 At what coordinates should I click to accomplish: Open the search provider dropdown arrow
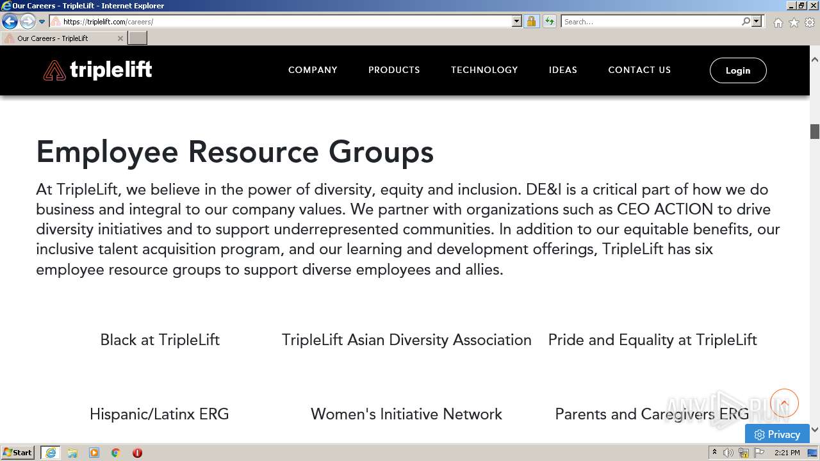click(757, 21)
